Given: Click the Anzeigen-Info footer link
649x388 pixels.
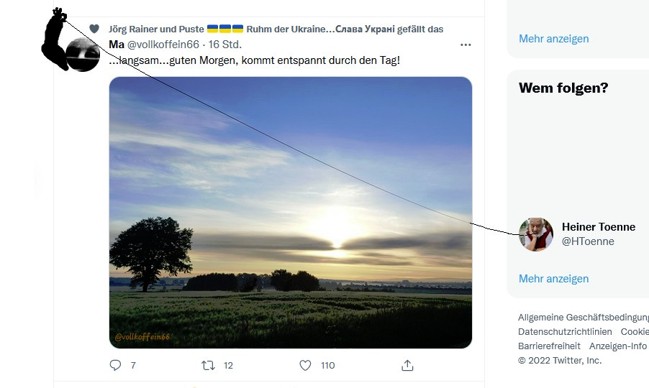Looking at the screenshot, I should point(617,346).
